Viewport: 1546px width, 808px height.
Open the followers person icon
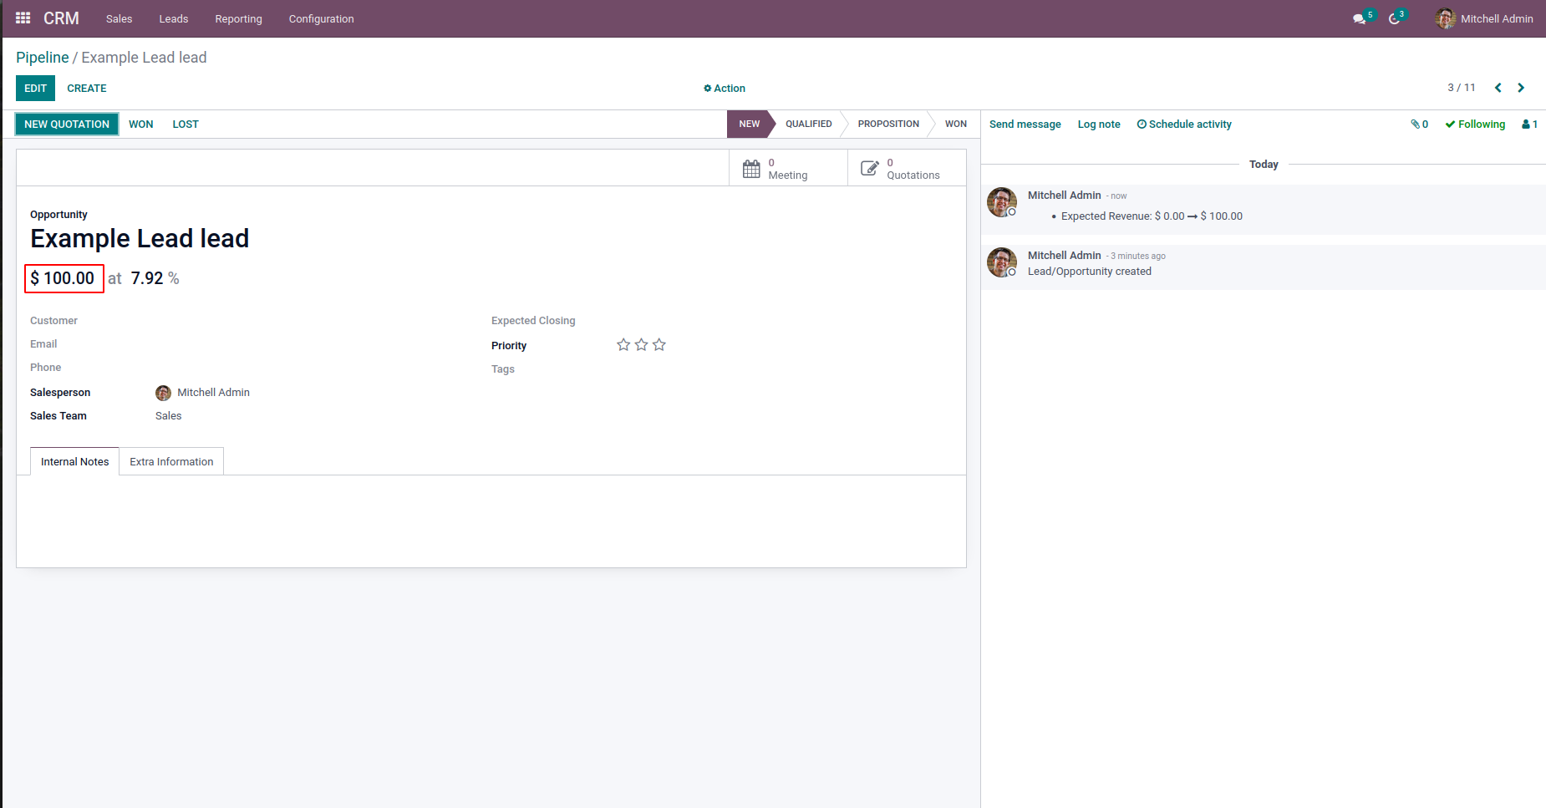1530,125
